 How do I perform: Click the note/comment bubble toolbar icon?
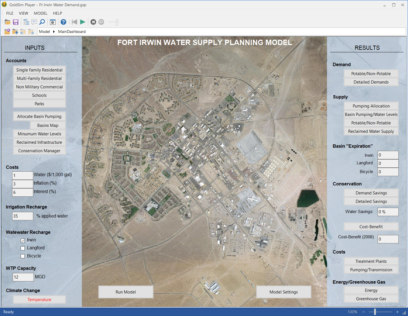click(x=34, y=22)
